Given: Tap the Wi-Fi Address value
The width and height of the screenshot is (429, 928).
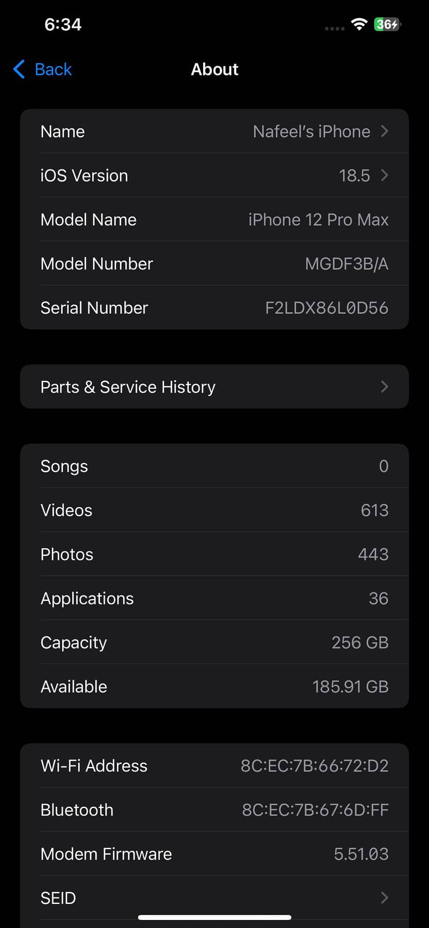Looking at the screenshot, I should [x=315, y=766].
